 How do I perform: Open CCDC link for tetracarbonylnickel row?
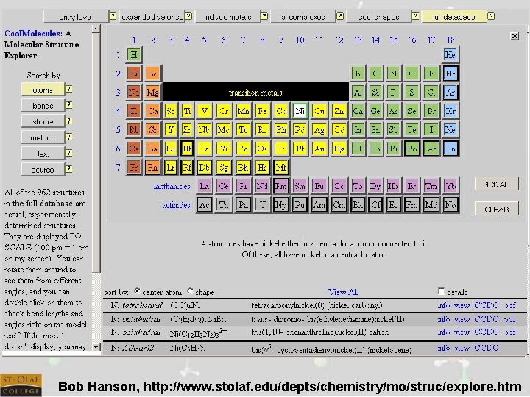pyautogui.click(x=487, y=305)
